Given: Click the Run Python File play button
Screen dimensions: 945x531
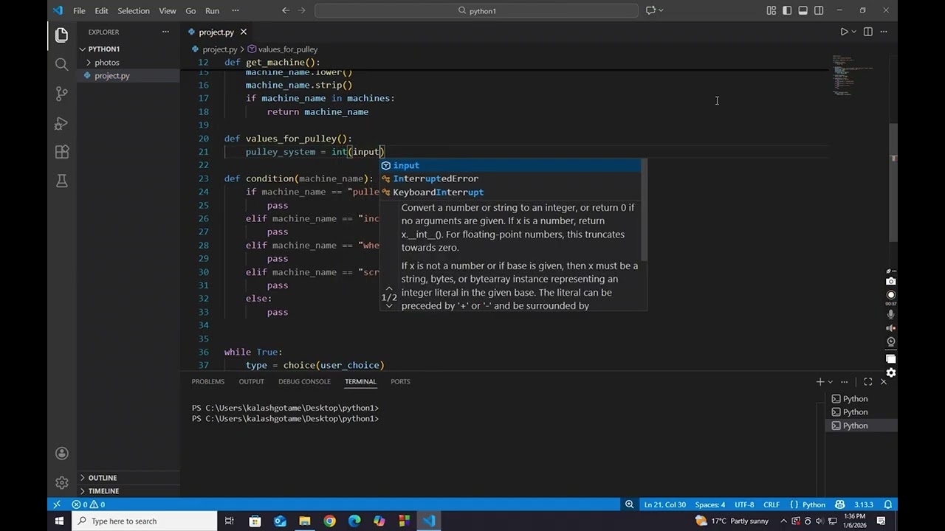Looking at the screenshot, I should 844,32.
